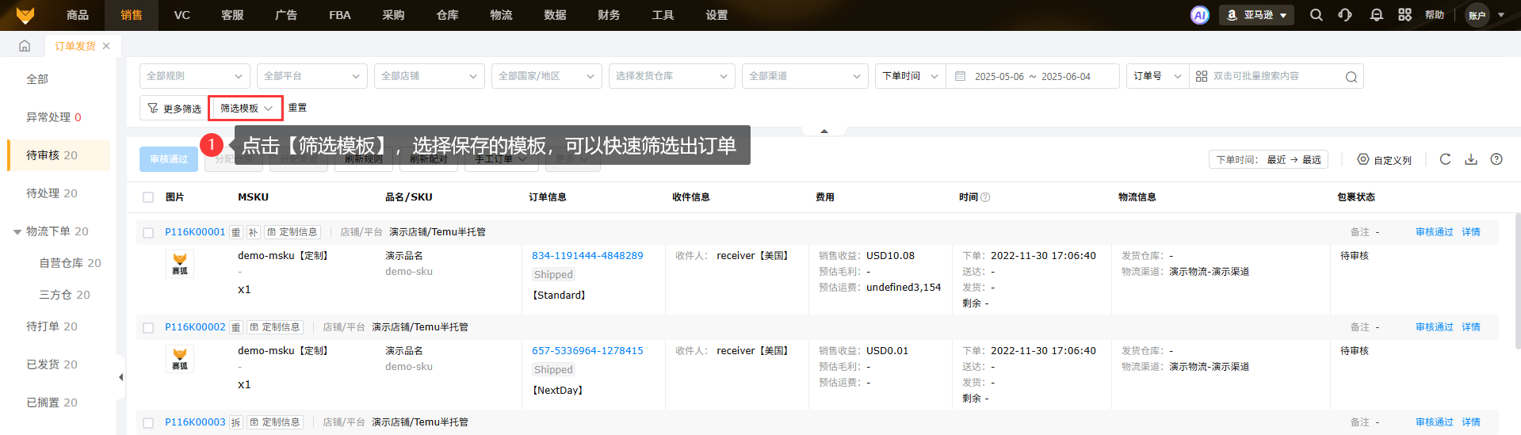Open the 全部规则 dropdown

[x=195, y=76]
